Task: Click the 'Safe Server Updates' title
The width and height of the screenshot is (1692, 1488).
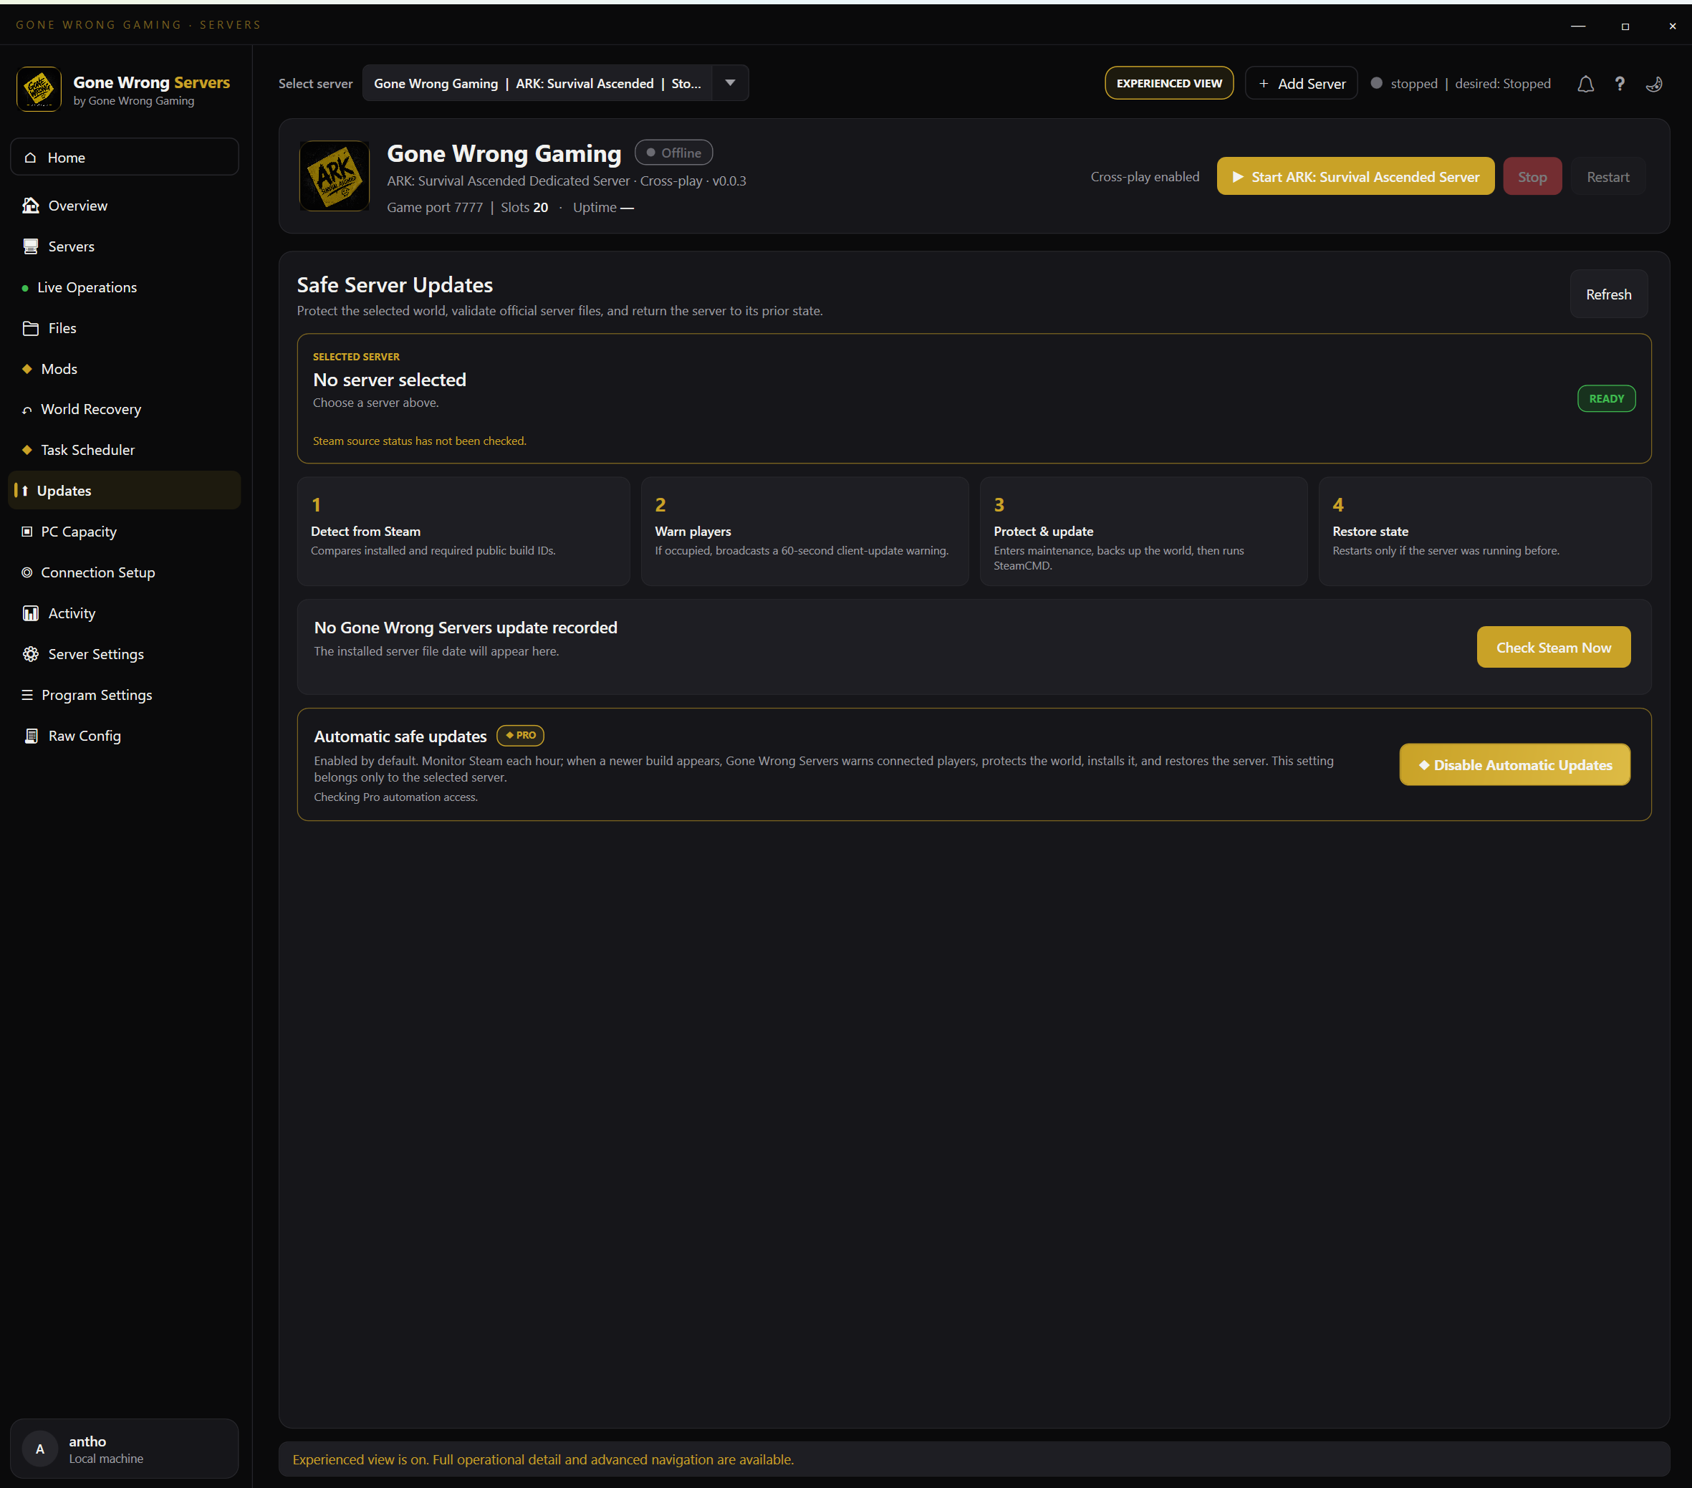Action: pos(395,285)
